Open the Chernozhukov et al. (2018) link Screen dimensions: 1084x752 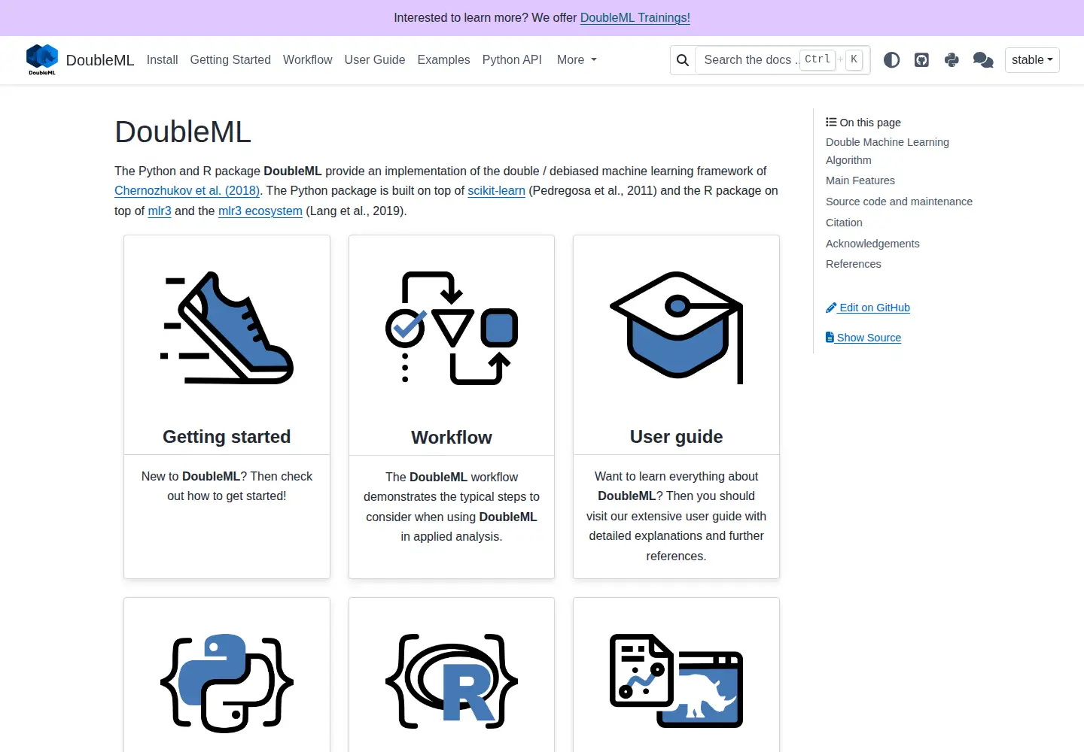[x=187, y=190]
